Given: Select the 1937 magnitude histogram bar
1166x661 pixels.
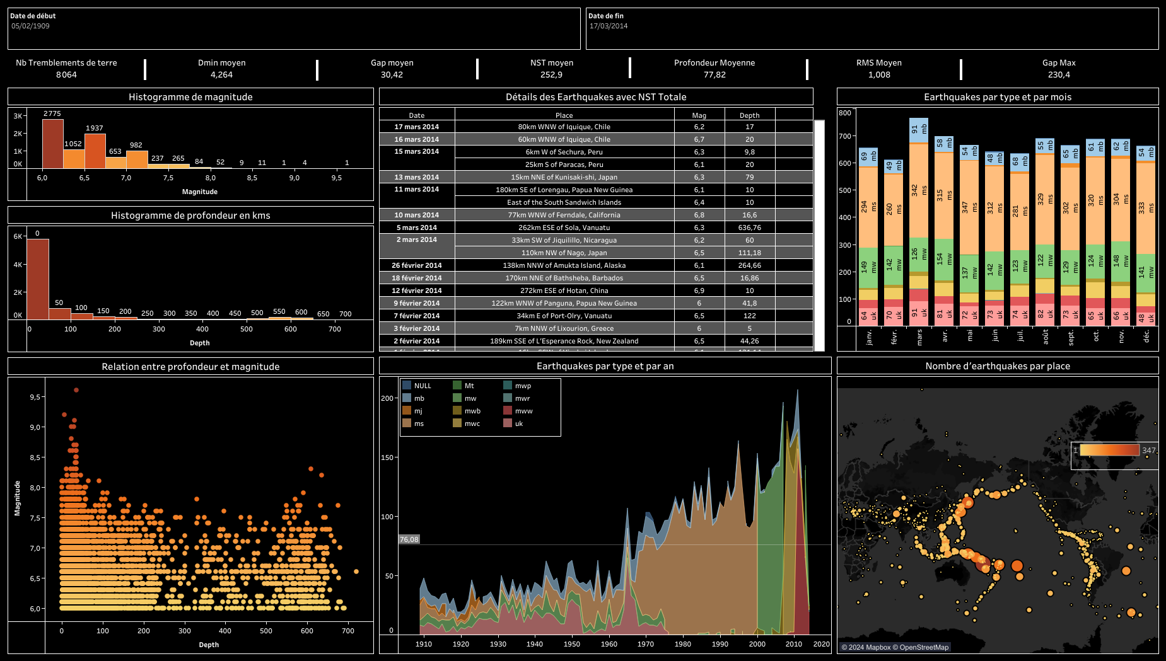Looking at the screenshot, I should click(x=95, y=151).
